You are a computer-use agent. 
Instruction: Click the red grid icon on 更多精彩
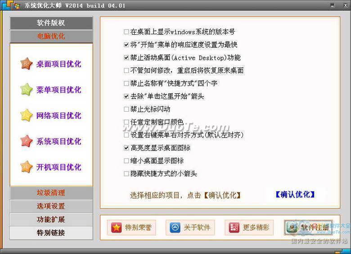234,227
